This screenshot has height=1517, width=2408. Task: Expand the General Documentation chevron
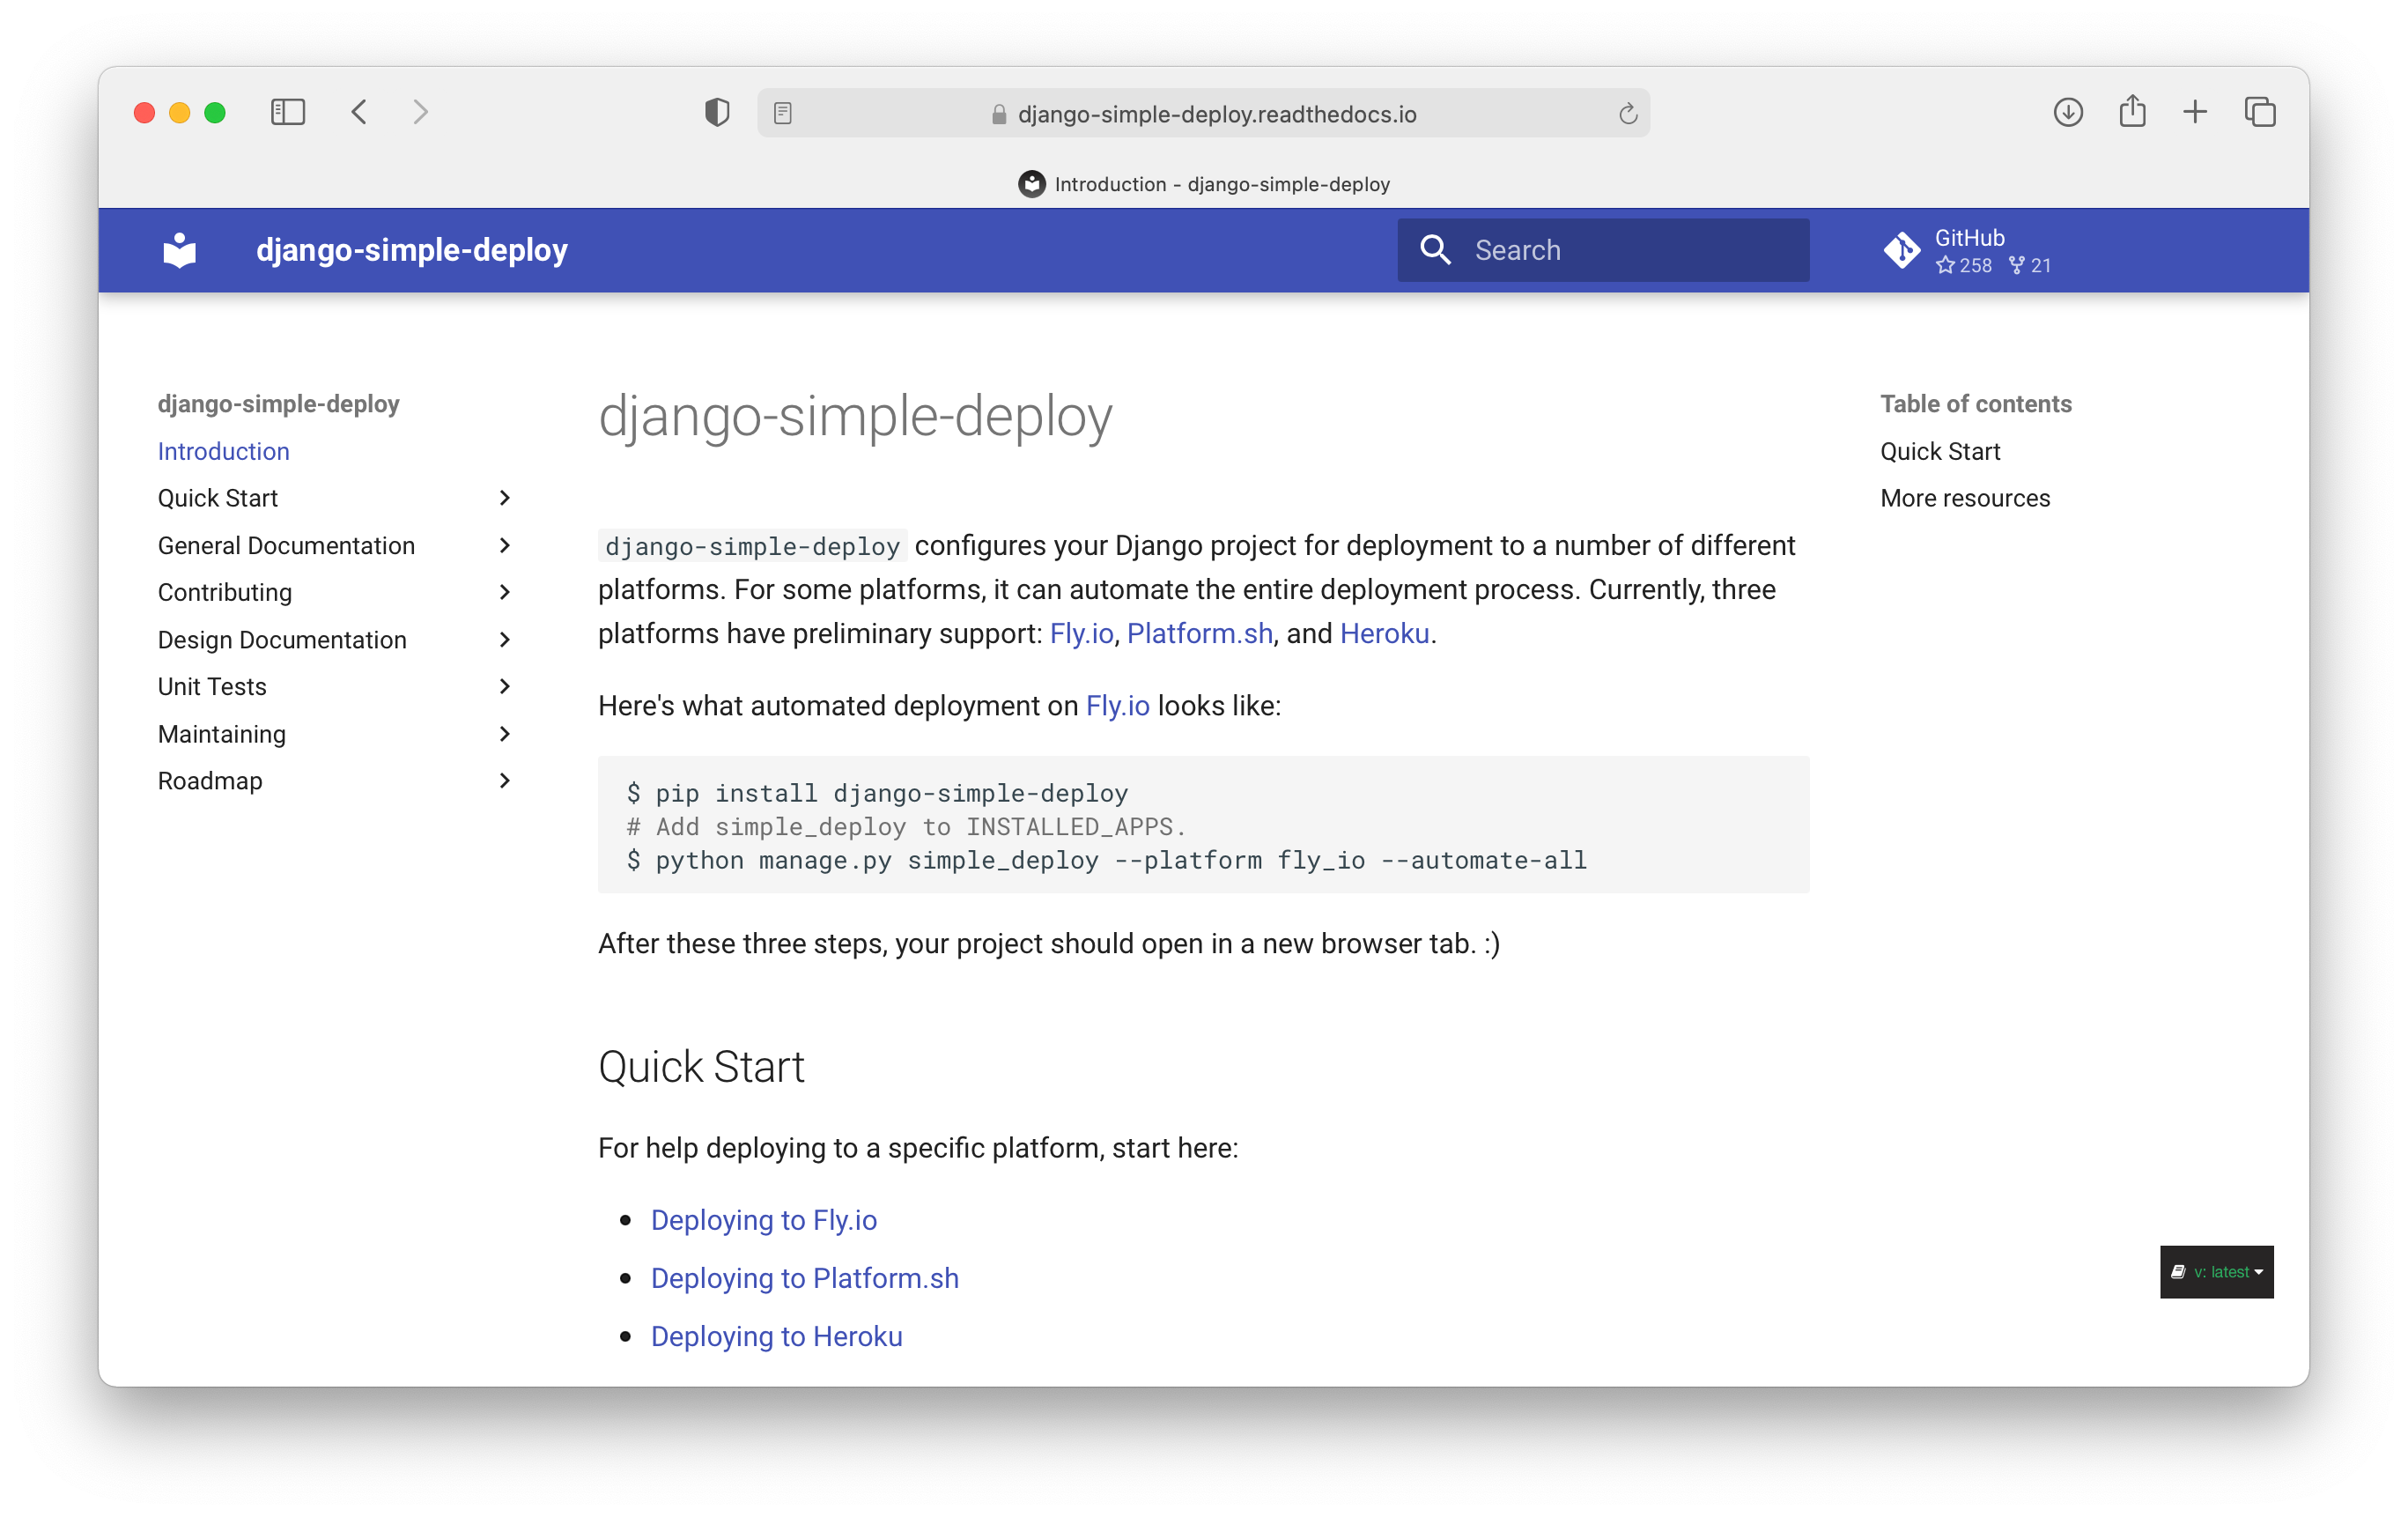coord(505,545)
